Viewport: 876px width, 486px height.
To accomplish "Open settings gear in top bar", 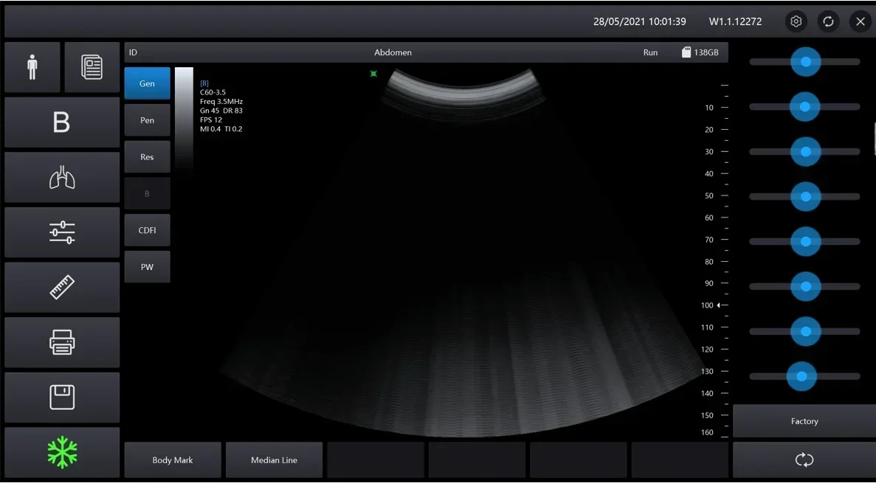I will click(796, 21).
